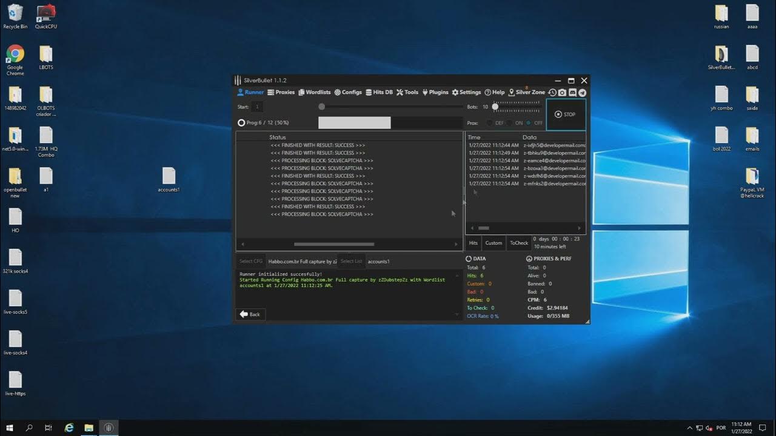
Task: Open the Tools tab
Action: point(407,93)
